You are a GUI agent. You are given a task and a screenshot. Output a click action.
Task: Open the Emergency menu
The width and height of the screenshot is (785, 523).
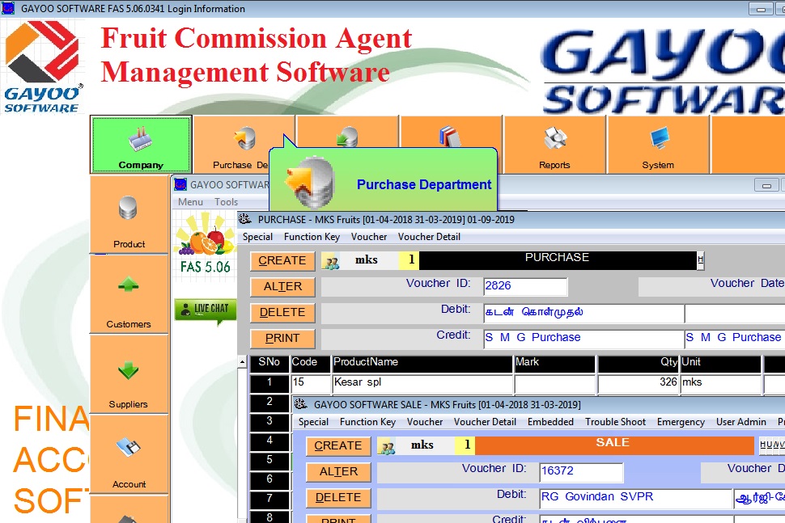point(681,422)
